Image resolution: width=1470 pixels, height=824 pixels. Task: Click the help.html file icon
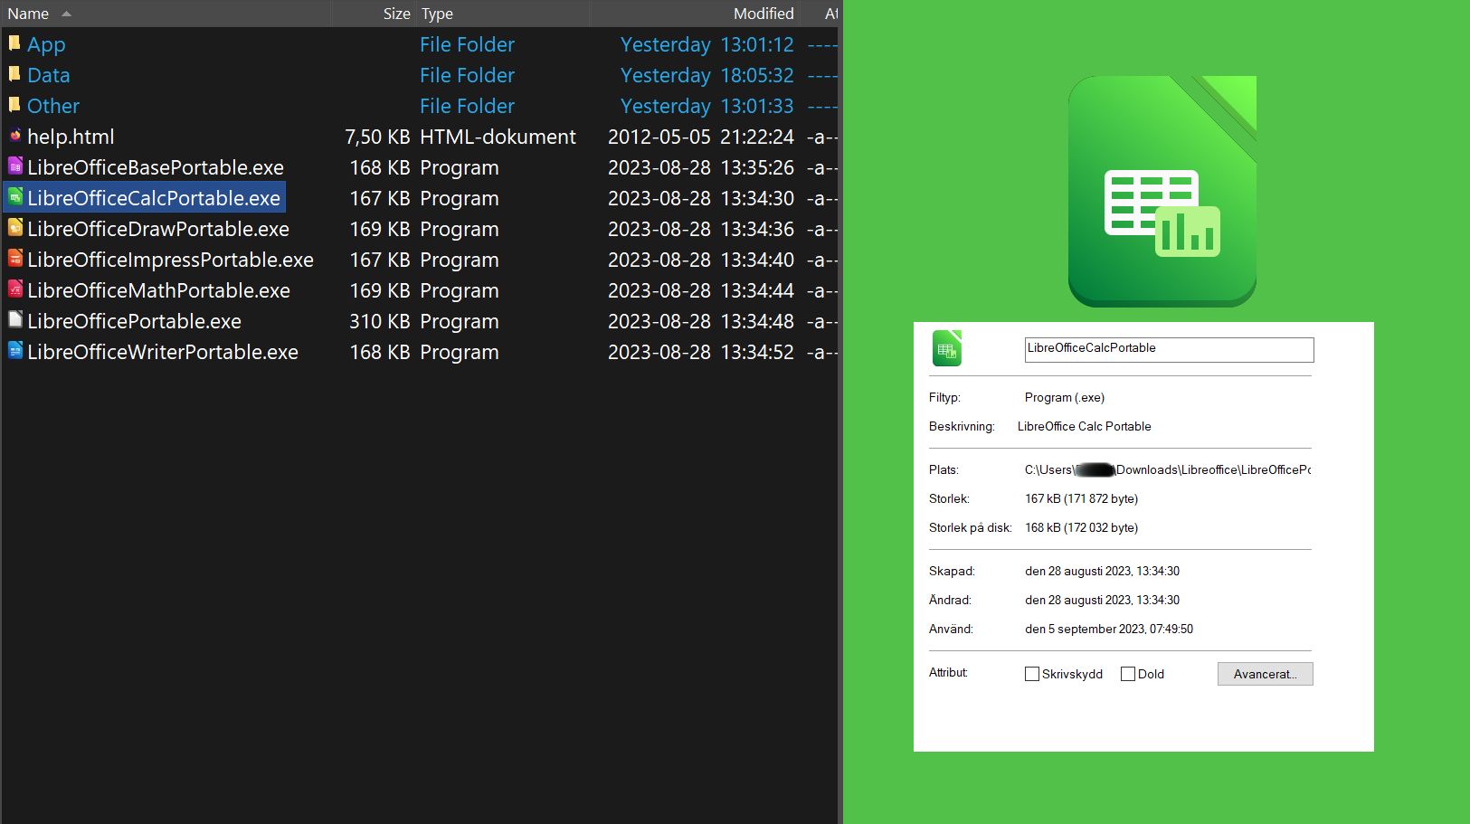(x=14, y=136)
